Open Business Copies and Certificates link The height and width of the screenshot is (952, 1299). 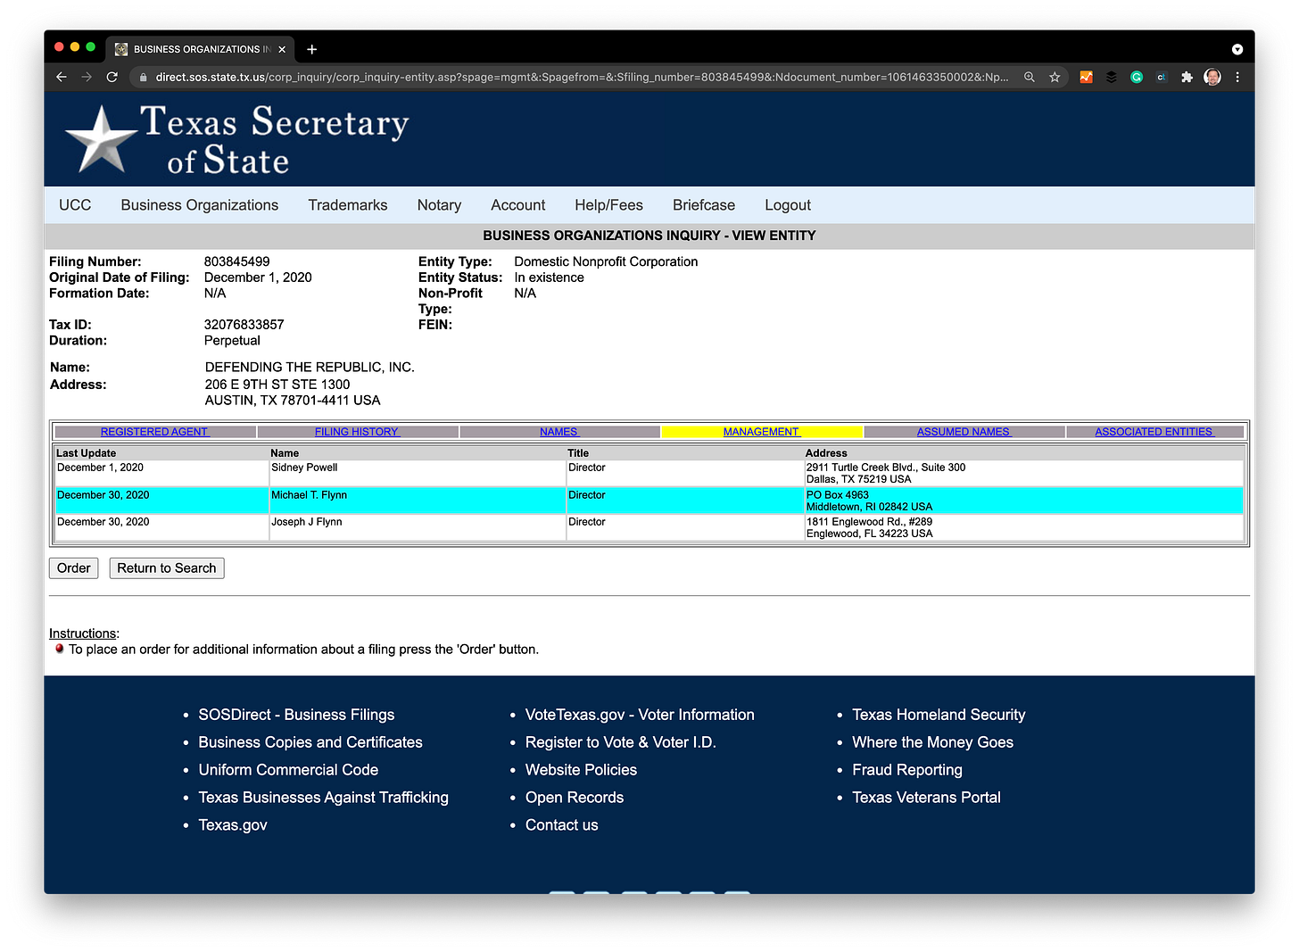coord(310,742)
